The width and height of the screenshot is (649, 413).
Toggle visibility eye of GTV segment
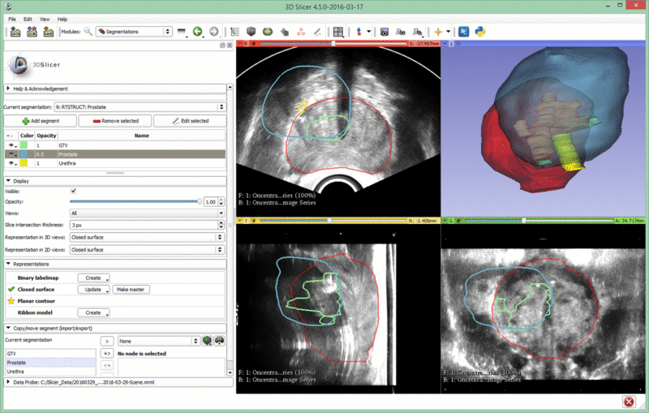(x=11, y=145)
